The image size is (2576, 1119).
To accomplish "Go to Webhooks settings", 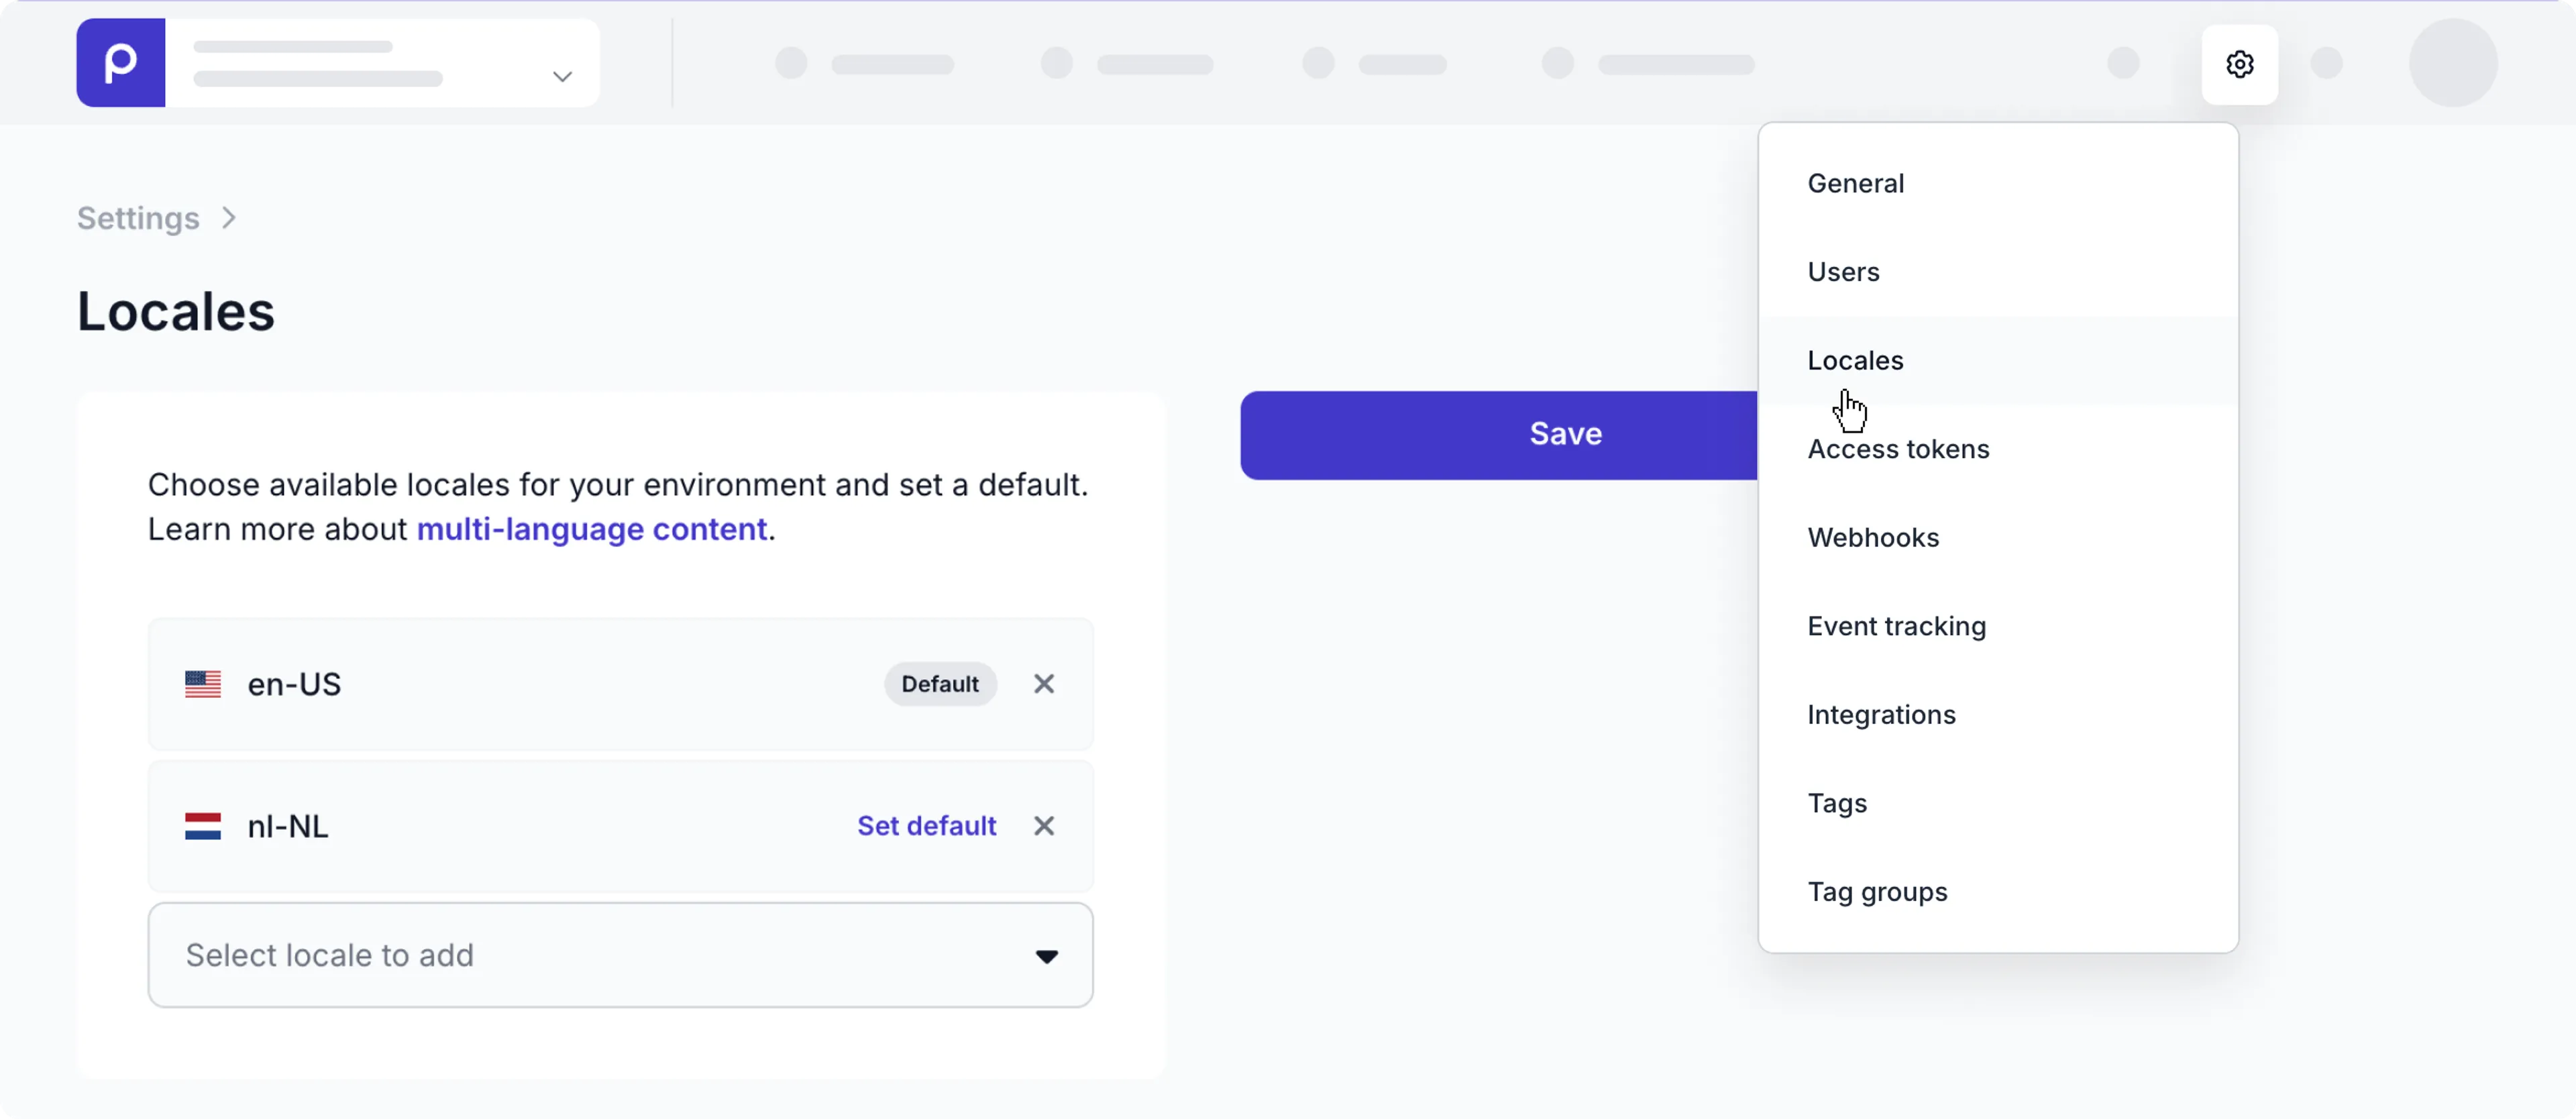I will (1873, 538).
